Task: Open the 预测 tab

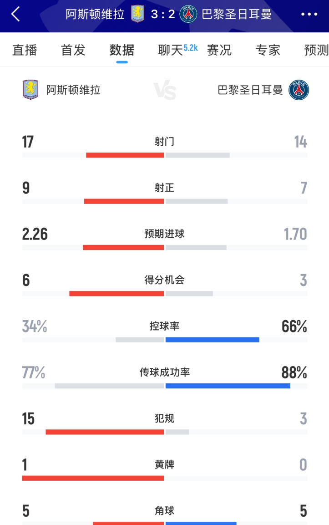Action: pos(316,50)
